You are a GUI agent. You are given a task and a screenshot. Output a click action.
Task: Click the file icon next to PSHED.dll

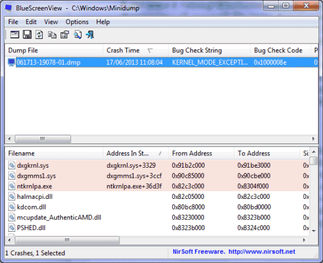pyautogui.click(x=12, y=228)
